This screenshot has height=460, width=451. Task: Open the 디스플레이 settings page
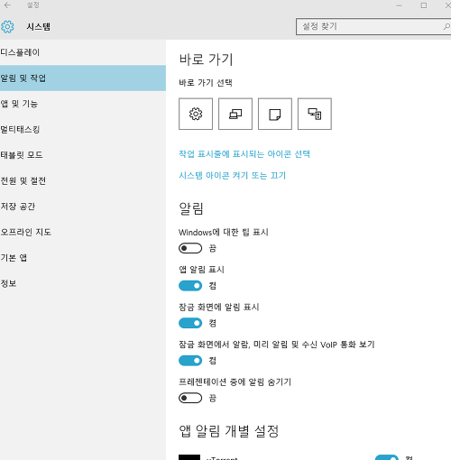coord(83,52)
